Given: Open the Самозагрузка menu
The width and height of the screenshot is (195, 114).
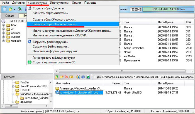Looking at the screenshot, I should point(38,3).
